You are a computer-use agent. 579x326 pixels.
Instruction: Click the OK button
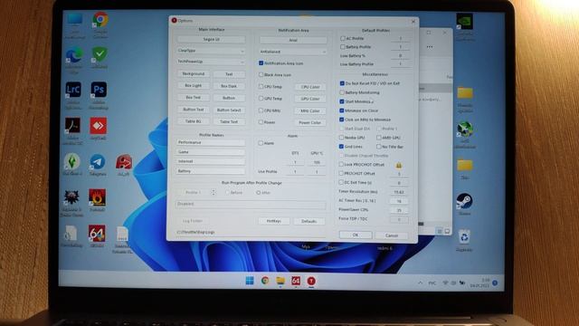tap(356, 235)
